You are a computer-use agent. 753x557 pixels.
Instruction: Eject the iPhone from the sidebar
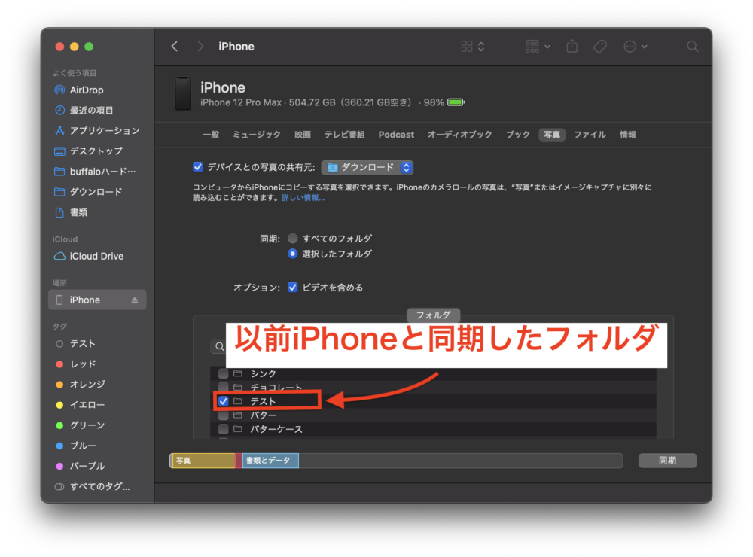[x=135, y=300]
